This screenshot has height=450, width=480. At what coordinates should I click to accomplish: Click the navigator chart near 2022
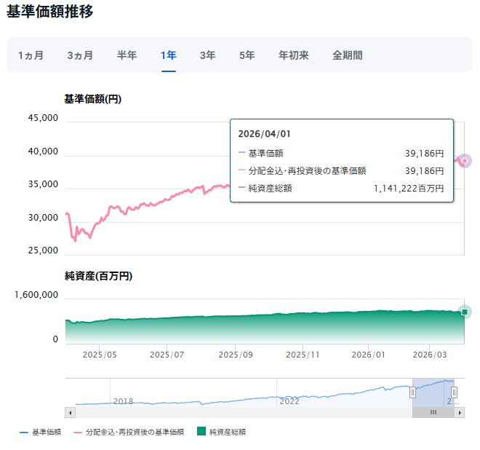tap(289, 400)
